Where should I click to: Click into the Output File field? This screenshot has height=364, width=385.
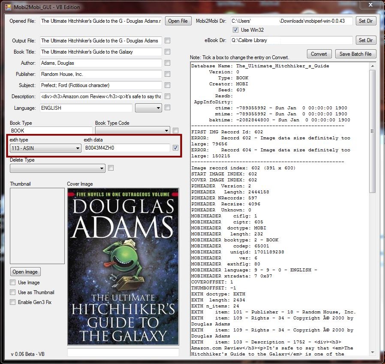(101, 41)
